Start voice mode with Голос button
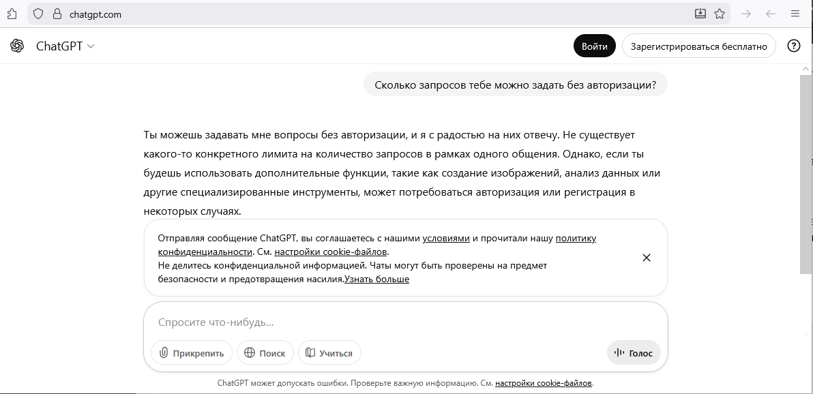Screen dimensions: 813x394 coord(634,353)
